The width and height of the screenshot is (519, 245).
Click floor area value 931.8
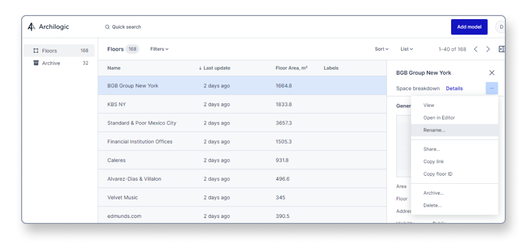click(282, 160)
